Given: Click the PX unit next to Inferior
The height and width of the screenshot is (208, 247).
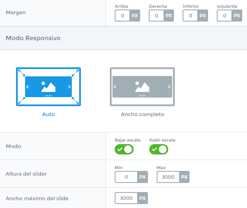Looking at the screenshot, I should point(203,16).
